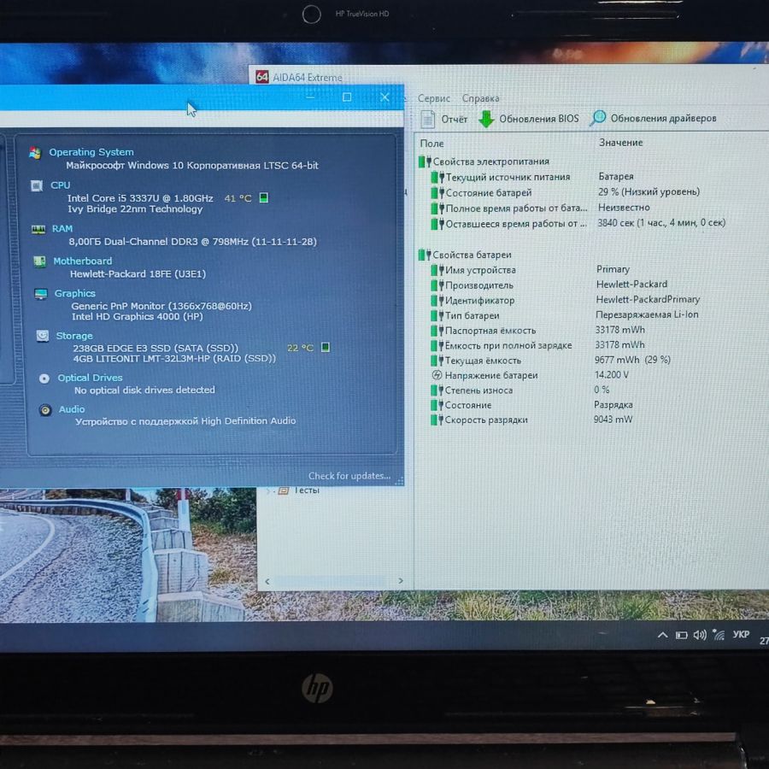Click the Тесты folder icon in AIDA64 tree
This screenshot has height=769, width=769.
tap(284, 490)
